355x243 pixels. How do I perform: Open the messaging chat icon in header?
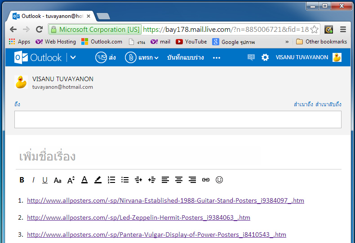coord(251,57)
